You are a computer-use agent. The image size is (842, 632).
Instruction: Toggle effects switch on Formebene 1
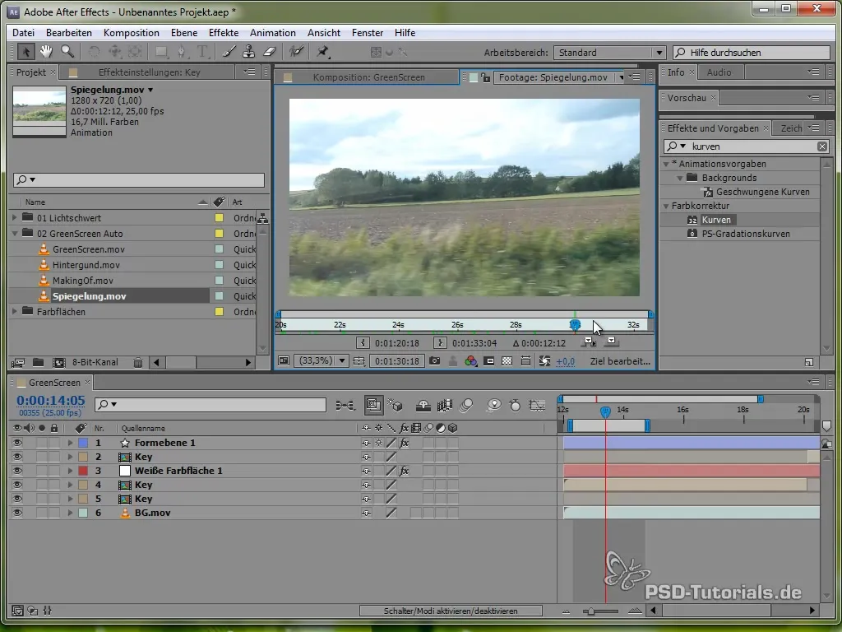[405, 443]
